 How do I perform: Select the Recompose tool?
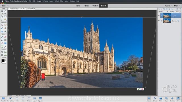[5, 52]
